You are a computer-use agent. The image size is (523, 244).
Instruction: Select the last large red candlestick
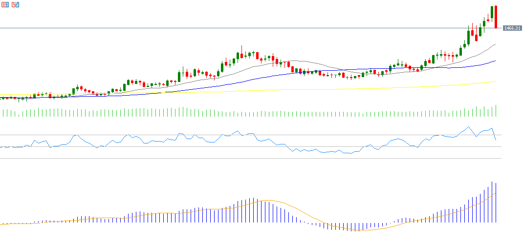pyautogui.click(x=496, y=17)
